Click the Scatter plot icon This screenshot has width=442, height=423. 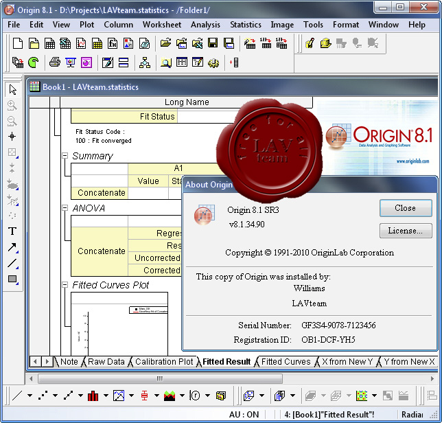point(43,396)
